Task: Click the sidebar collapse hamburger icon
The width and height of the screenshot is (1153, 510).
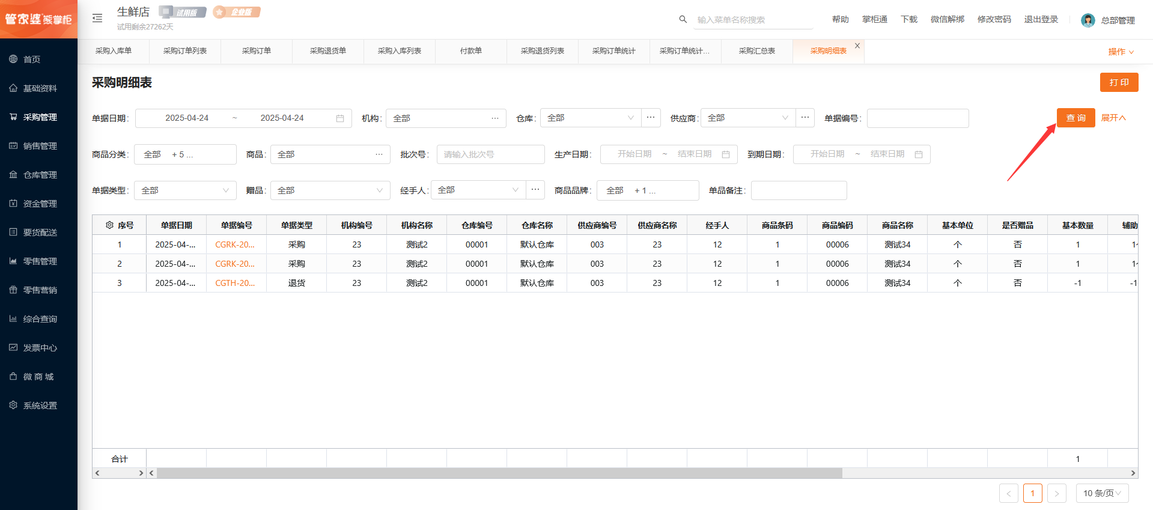Action: coord(97,19)
